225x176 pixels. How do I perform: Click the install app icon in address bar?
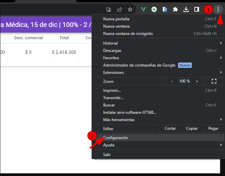pos(109,9)
